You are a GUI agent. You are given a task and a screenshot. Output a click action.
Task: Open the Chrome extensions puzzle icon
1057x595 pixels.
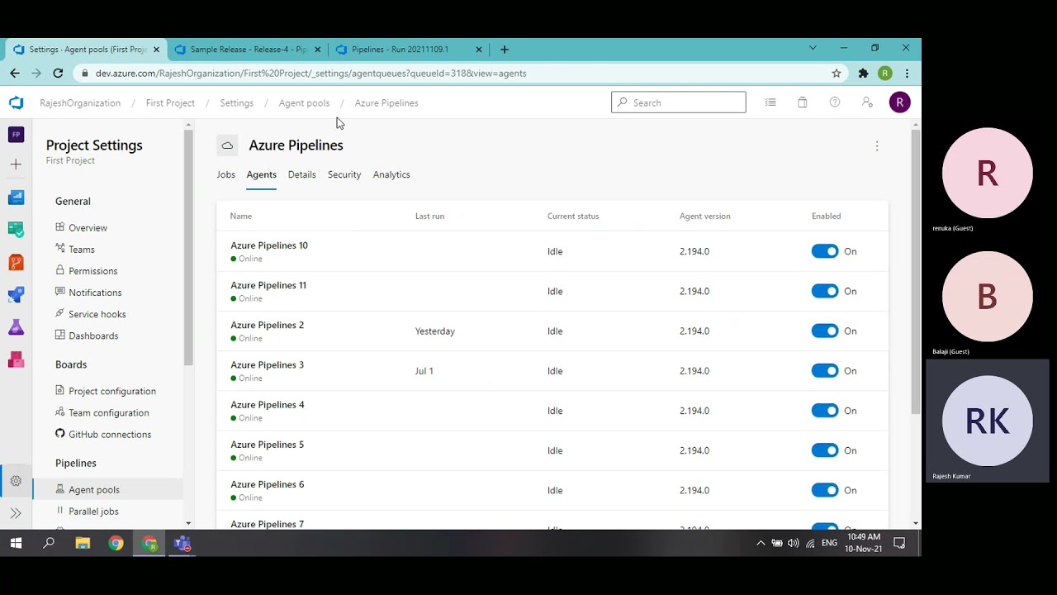point(864,73)
